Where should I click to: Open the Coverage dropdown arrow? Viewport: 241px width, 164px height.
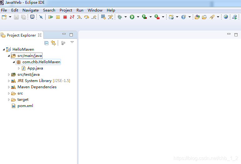coord(150,17)
